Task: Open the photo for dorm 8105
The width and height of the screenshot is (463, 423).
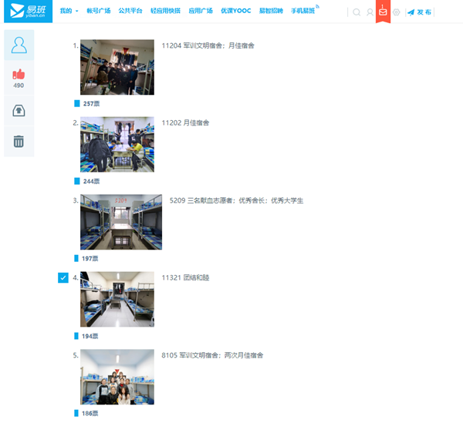Action: point(117,377)
